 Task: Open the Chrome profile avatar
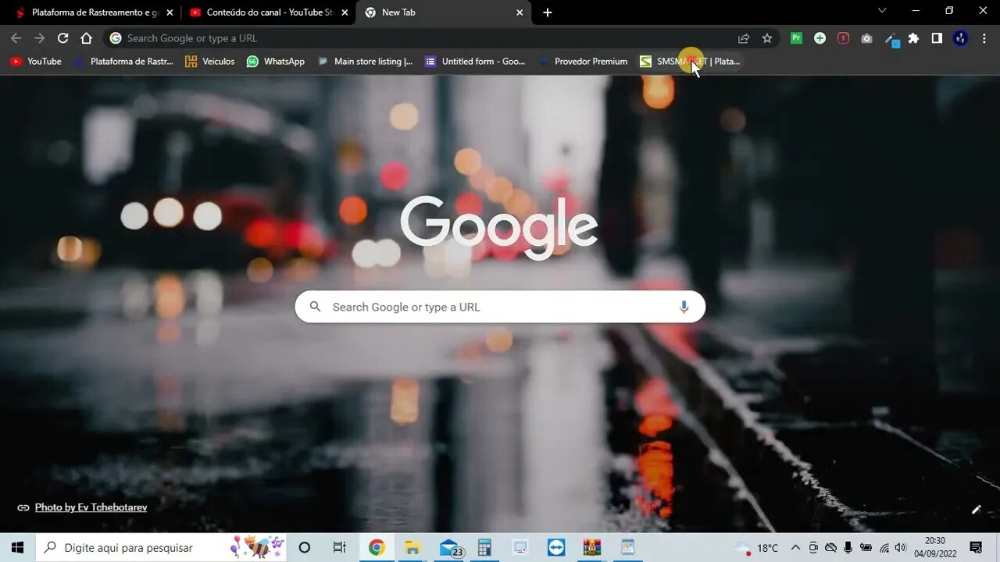tap(960, 38)
